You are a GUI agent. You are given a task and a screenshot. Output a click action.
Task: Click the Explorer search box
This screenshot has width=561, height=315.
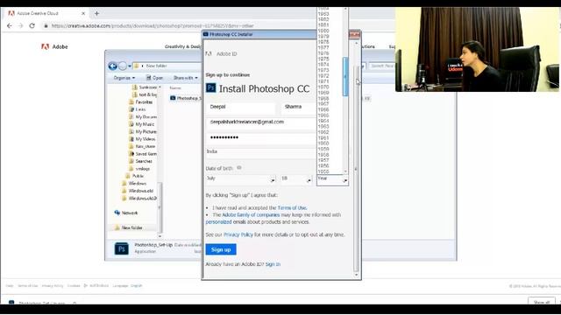click(x=382, y=66)
